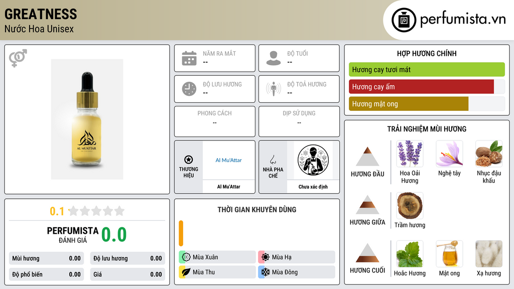
Task: Click the 0.1 rating value
Action: [57, 211]
